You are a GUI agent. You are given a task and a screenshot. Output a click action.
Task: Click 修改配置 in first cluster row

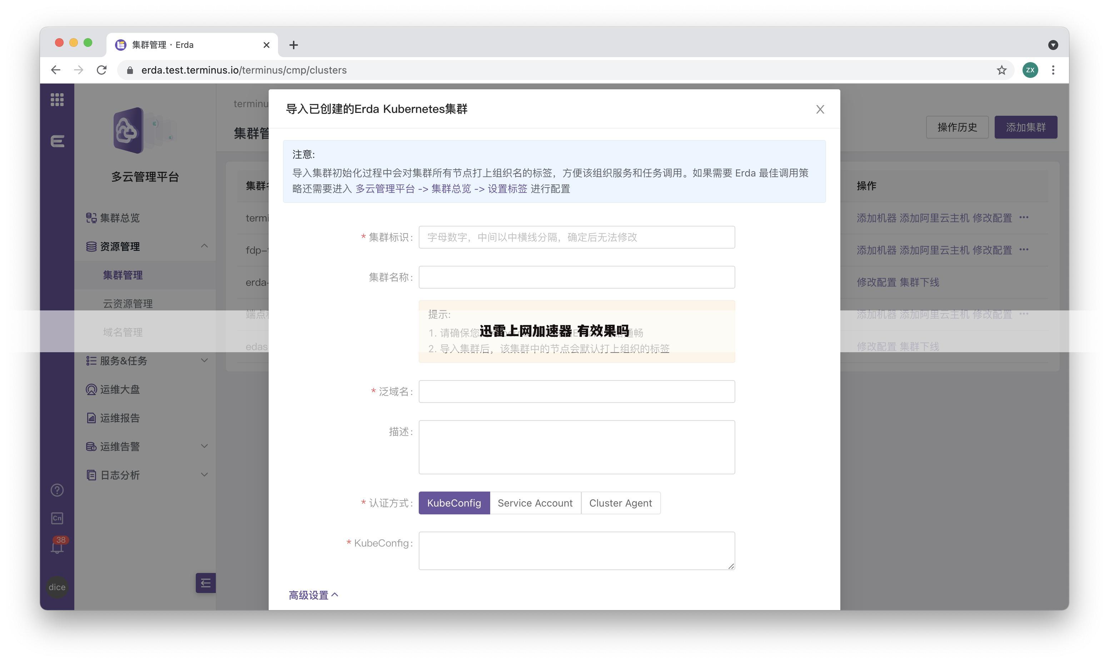[x=992, y=218]
